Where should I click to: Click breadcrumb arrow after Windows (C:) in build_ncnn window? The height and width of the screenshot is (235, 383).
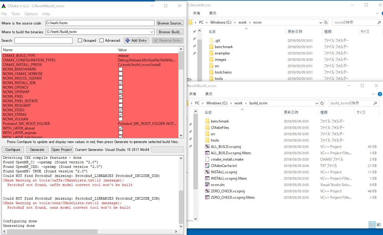tap(231, 103)
